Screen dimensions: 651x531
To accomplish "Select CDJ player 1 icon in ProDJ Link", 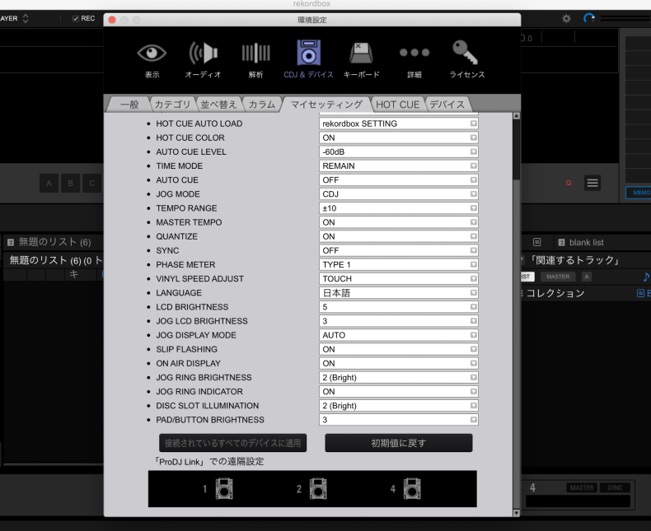I will coord(224,488).
